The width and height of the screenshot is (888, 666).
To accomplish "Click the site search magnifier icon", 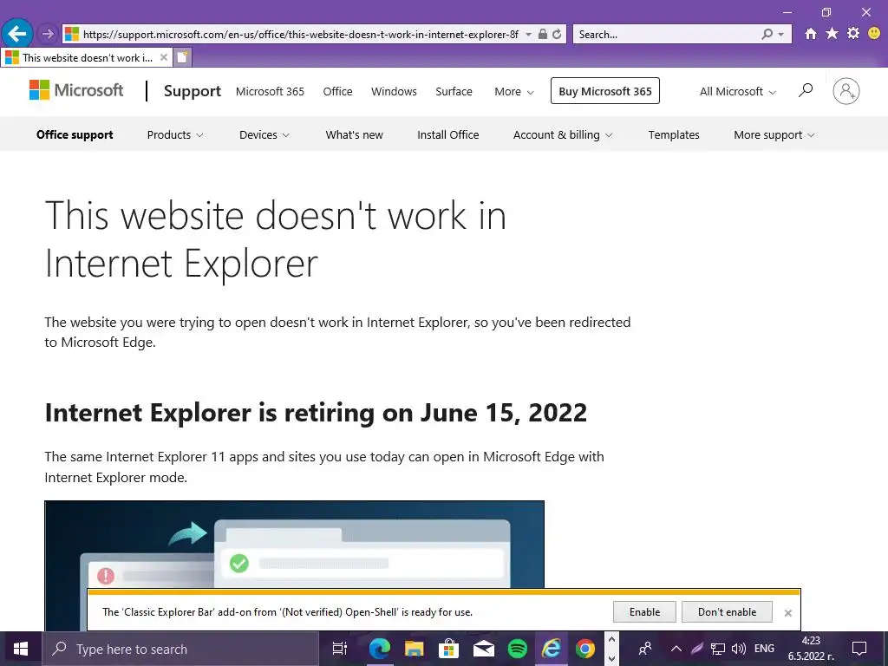I will pos(806,90).
